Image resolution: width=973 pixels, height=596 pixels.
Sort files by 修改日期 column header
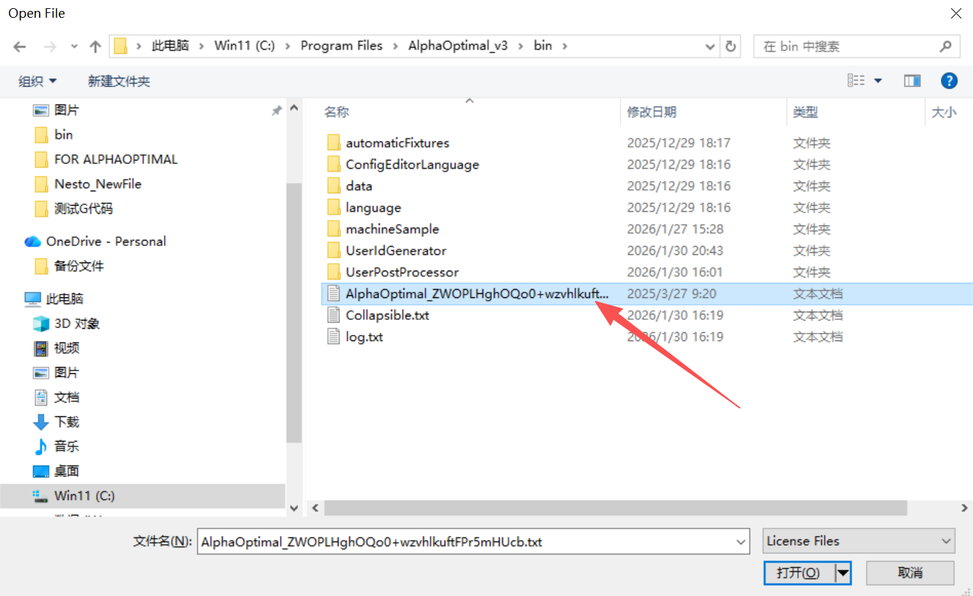651,112
